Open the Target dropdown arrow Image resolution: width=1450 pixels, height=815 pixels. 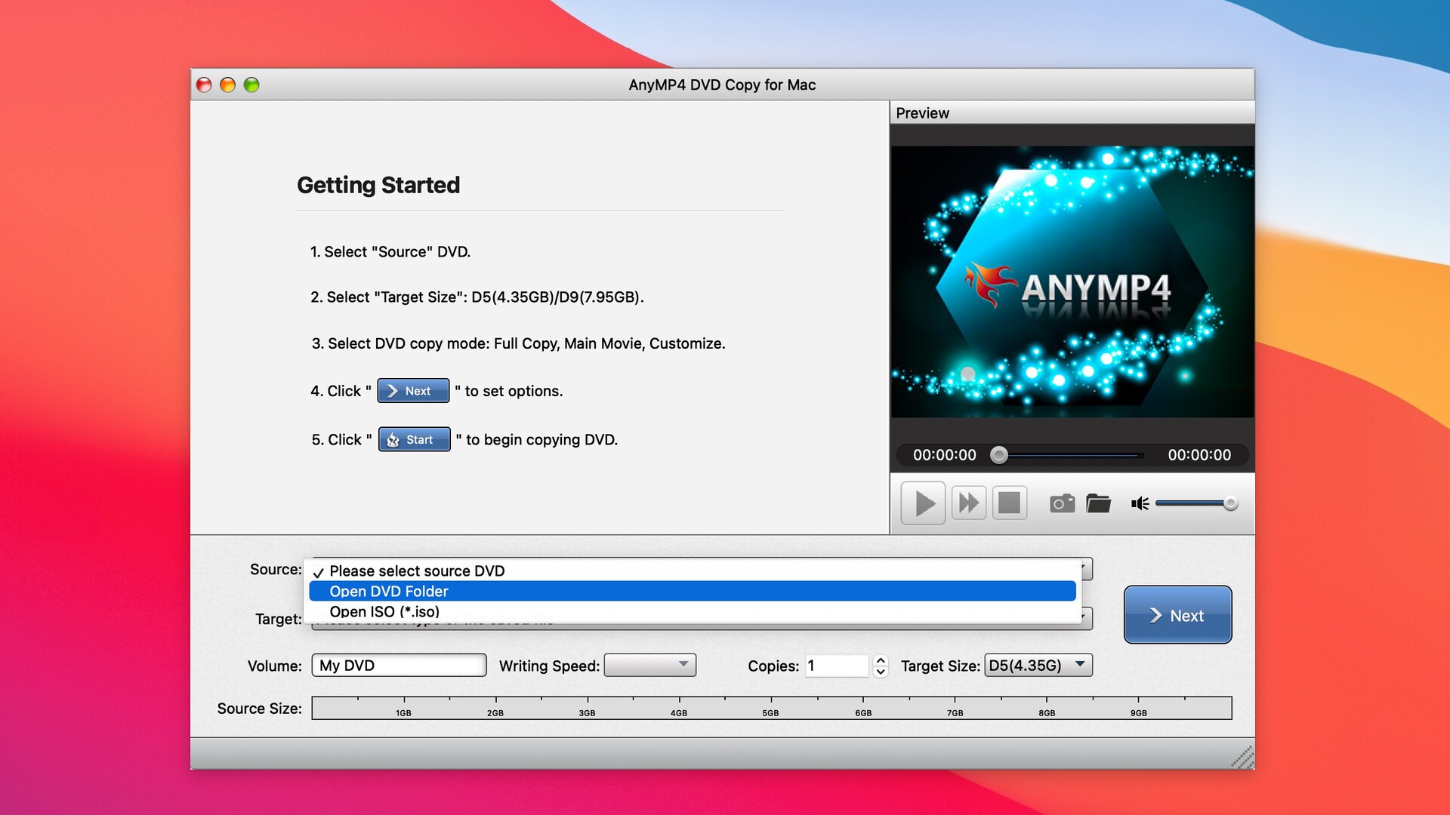pos(1086,618)
